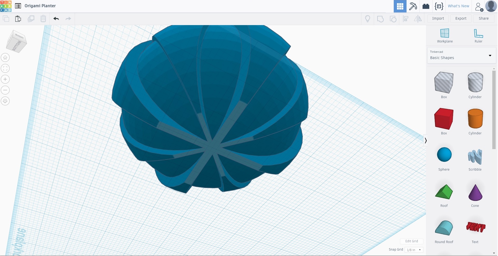Click the Export button

coord(461,18)
